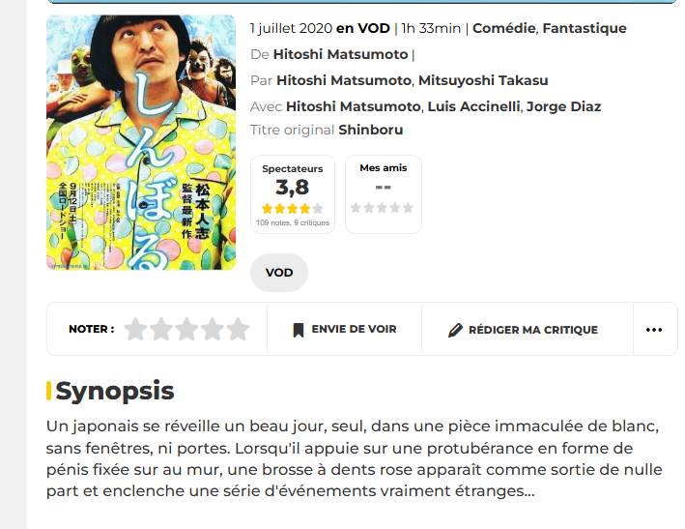Click the VOD pill button
The width and height of the screenshot is (685, 529).
coord(279,273)
